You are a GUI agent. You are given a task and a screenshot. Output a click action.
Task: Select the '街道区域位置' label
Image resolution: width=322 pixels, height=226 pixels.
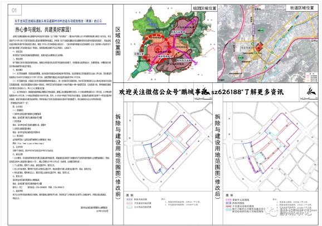[x=302, y=8]
